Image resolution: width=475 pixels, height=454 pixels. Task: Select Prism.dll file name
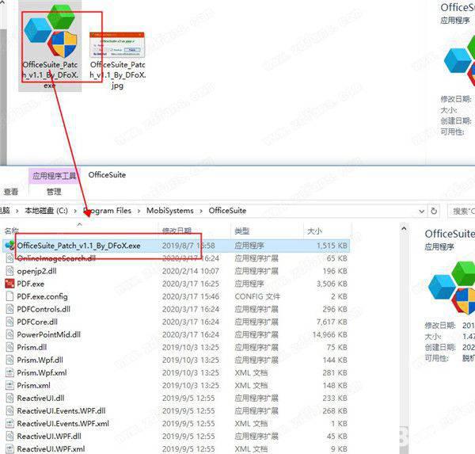click(32, 348)
